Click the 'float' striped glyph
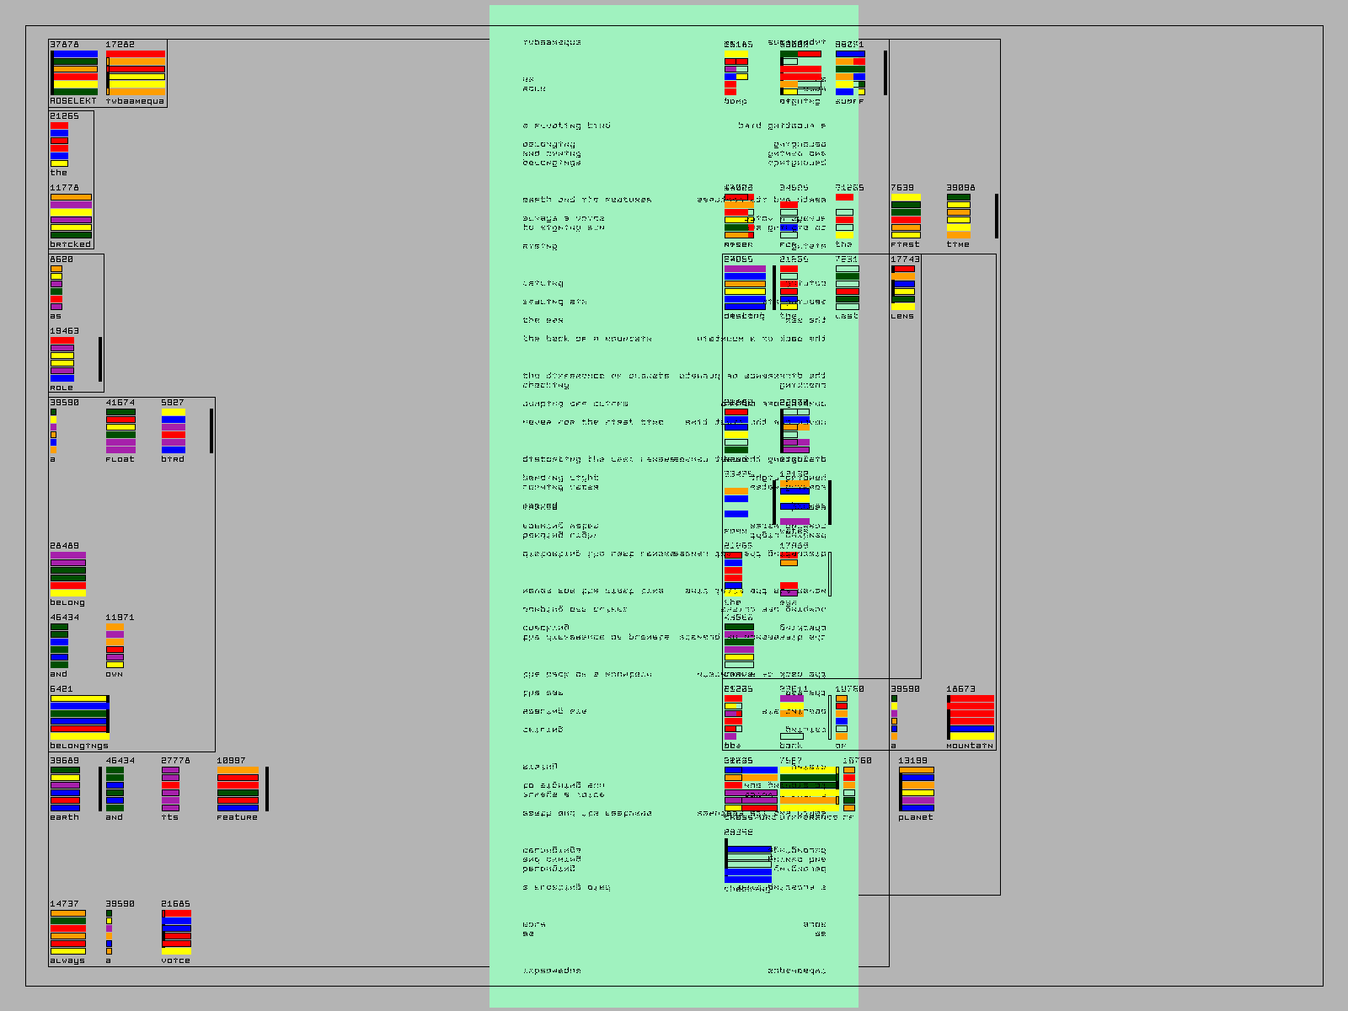The height and width of the screenshot is (1011, 1348). coord(120,431)
